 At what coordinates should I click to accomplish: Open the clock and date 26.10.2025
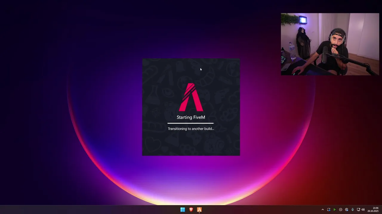click(x=373, y=210)
